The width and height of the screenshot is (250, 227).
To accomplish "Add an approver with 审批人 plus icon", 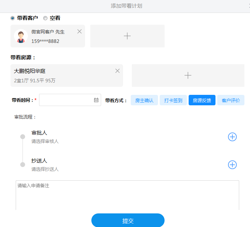I will pos(232,137).
